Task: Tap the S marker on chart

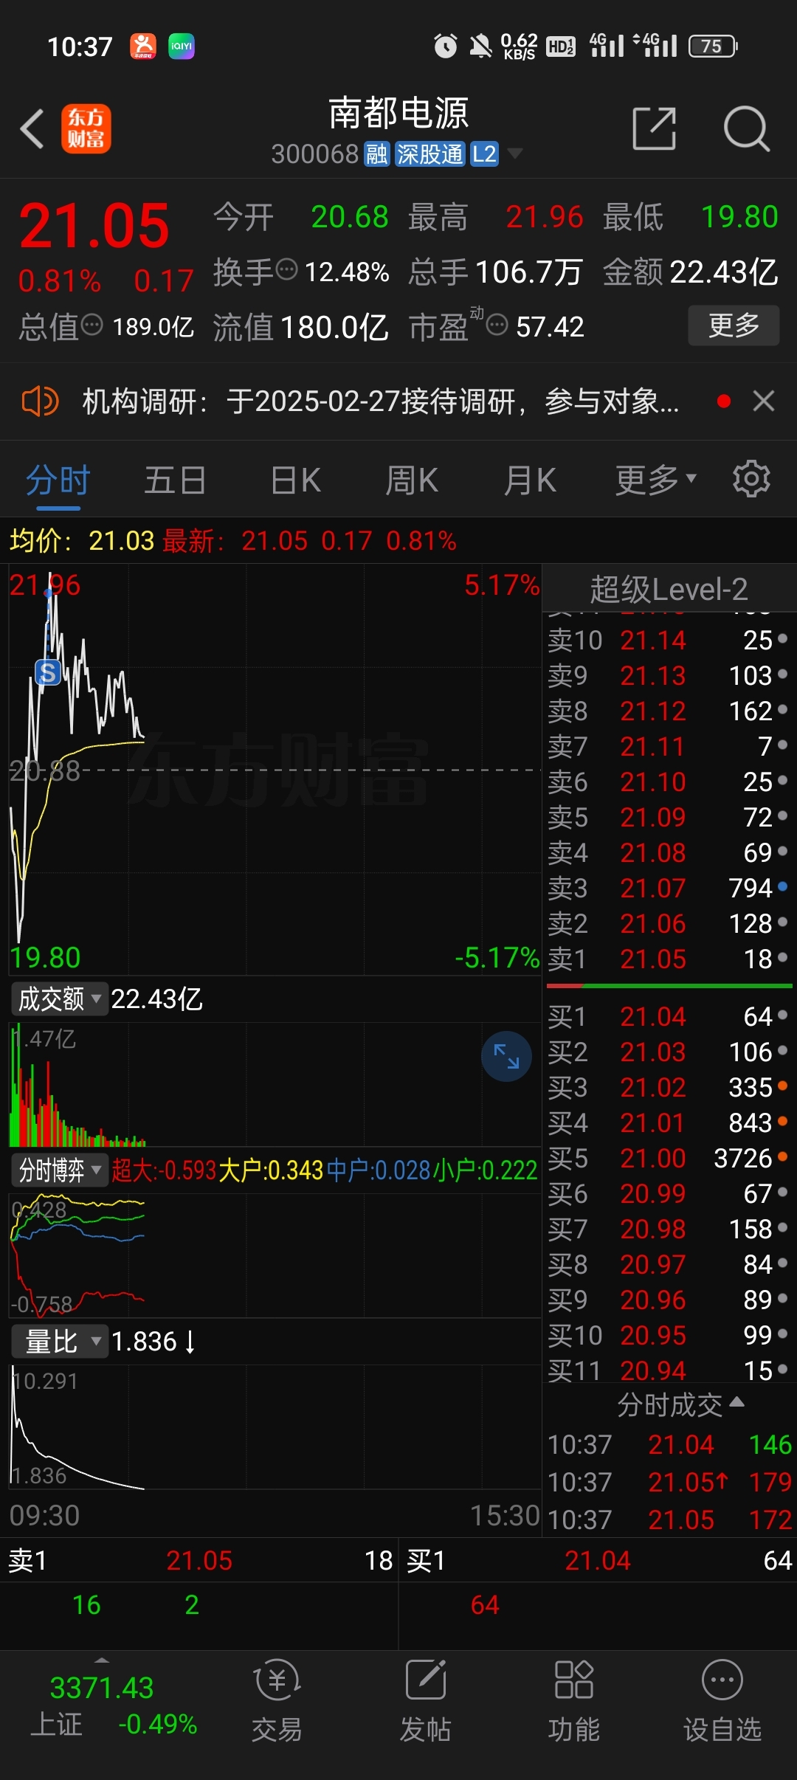Action: tap(48, 672)
